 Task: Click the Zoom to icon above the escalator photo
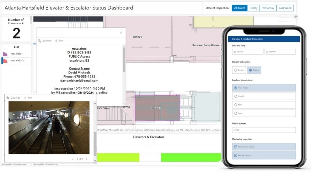tap(8, 98)
